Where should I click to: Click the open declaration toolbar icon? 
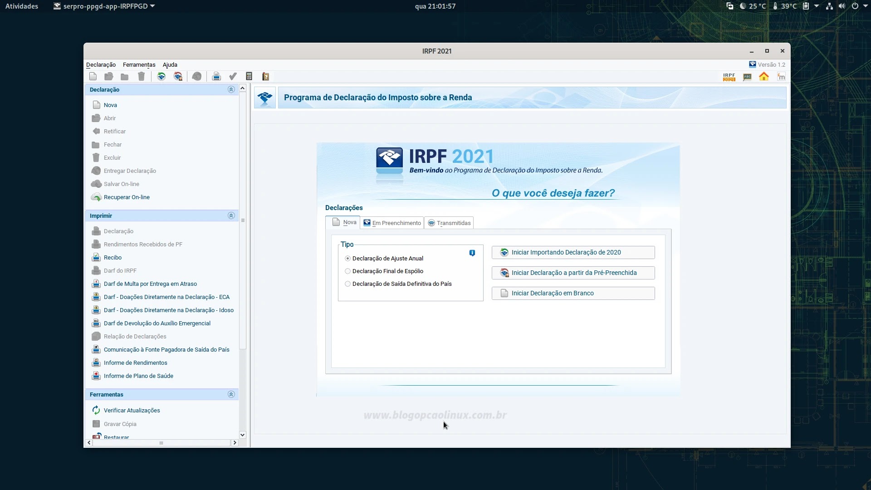[x=109, y=76]
